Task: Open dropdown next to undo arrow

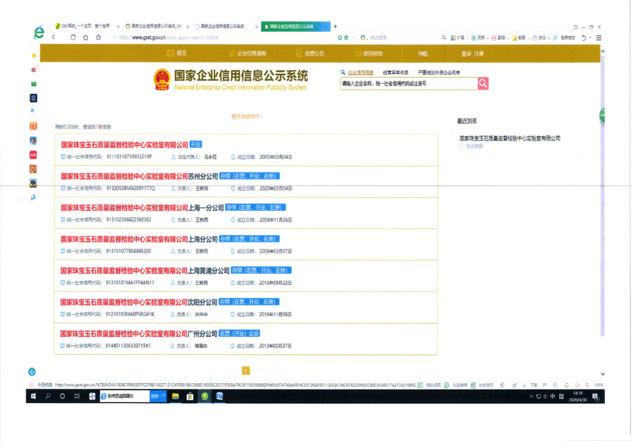Action: point(590,38)
